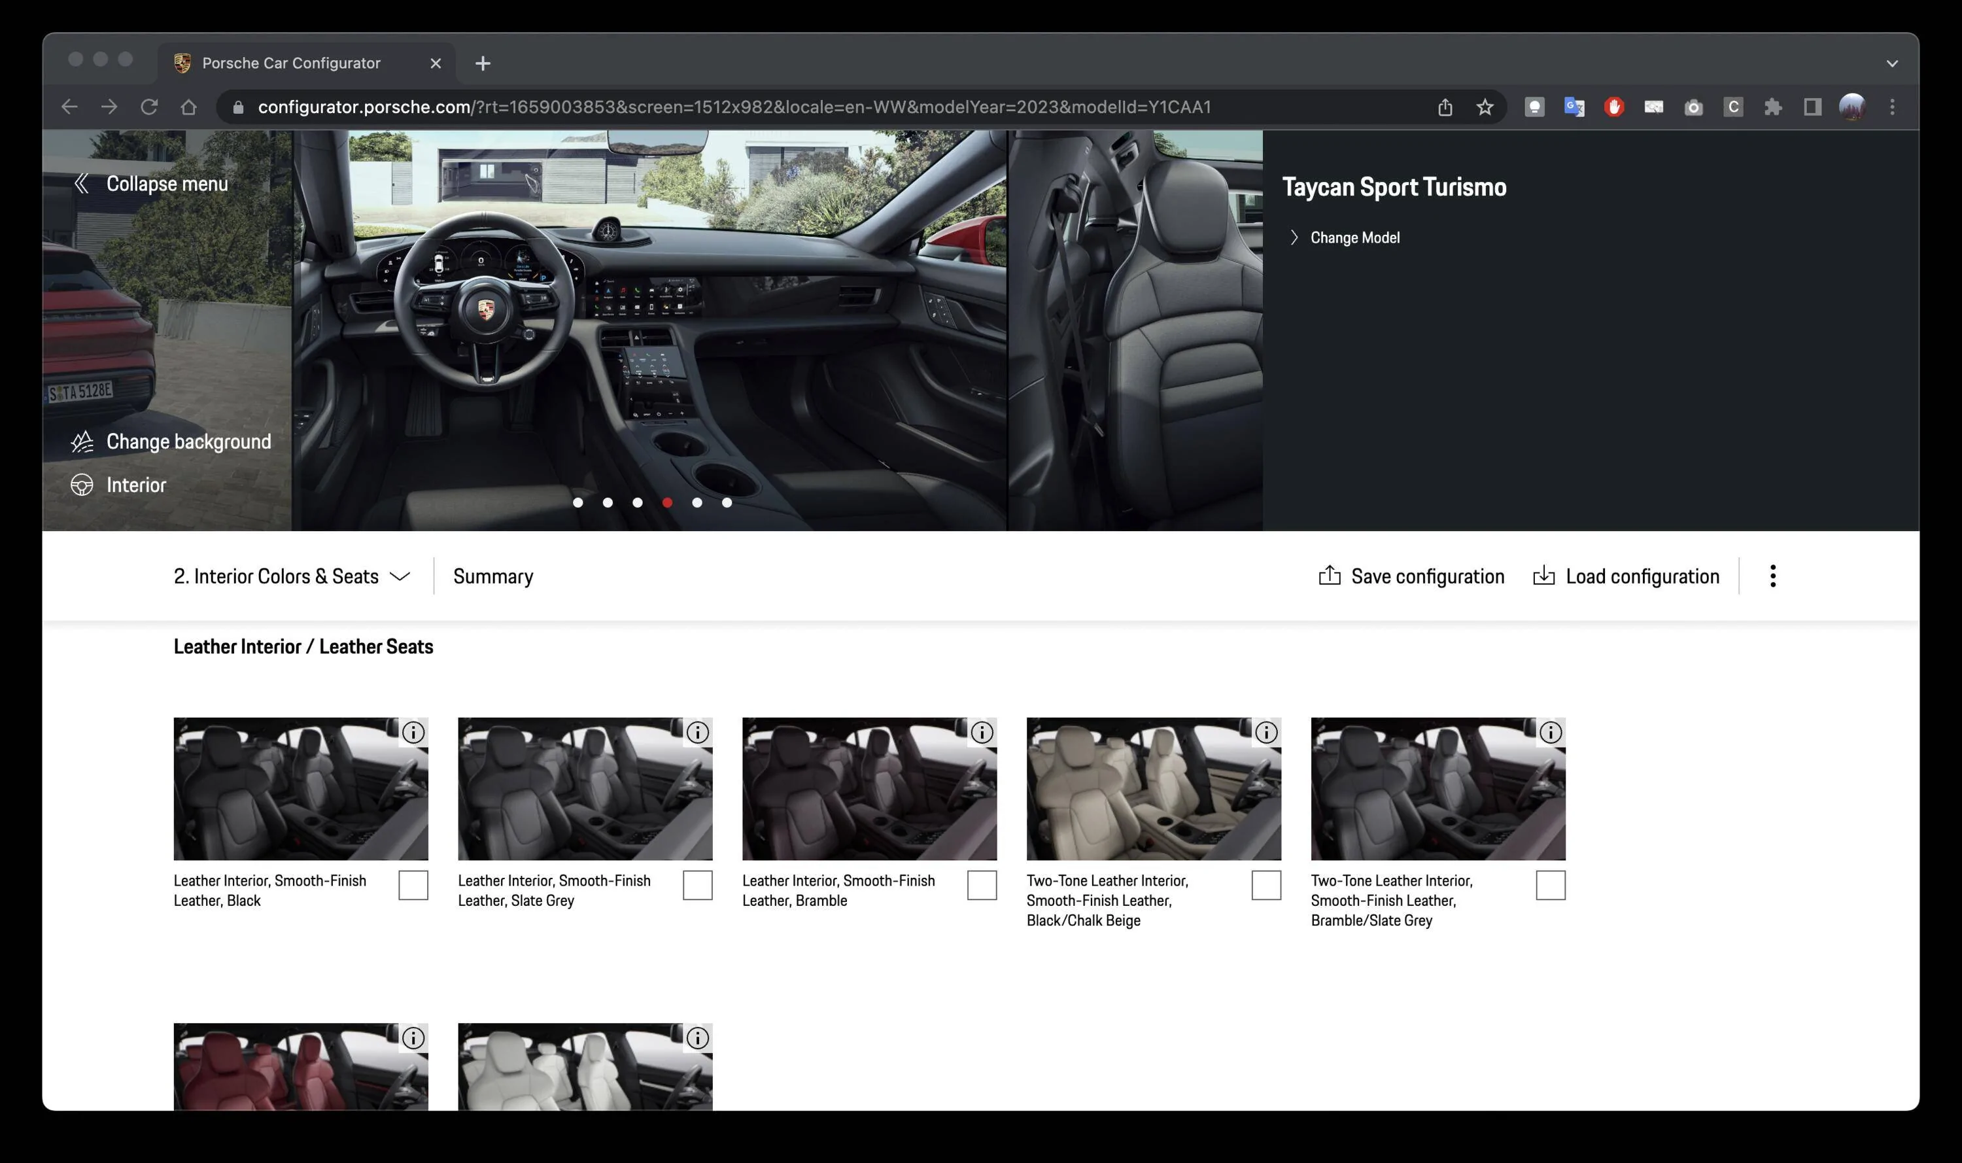
Task: Select Two-Tone Bramble/Slate Grey checkbox
Action: (1551, 885)
